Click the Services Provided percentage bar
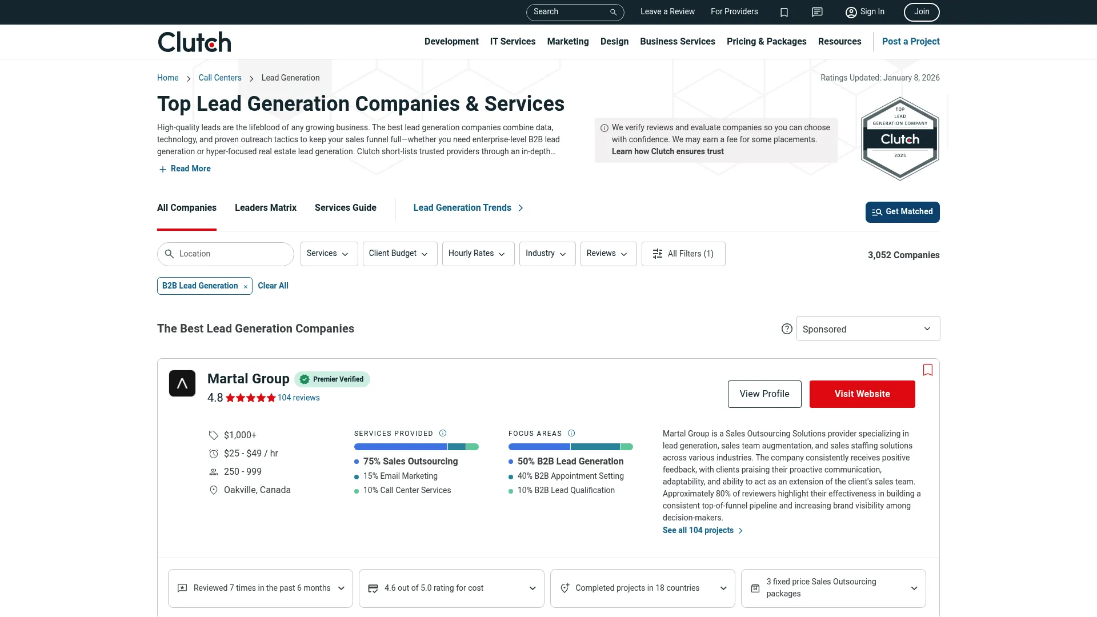This screenshot has height=617, width=1097. [416, 447]
